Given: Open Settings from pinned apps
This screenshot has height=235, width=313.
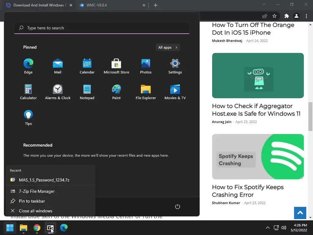Looking at the screenshot, I should pos(175,66).
